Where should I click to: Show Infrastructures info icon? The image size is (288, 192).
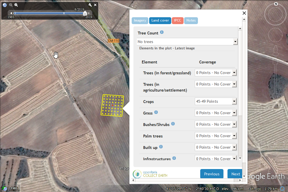coord(174,158)
